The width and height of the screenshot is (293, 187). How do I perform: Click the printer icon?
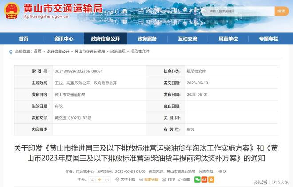click(x=164, y=179)
